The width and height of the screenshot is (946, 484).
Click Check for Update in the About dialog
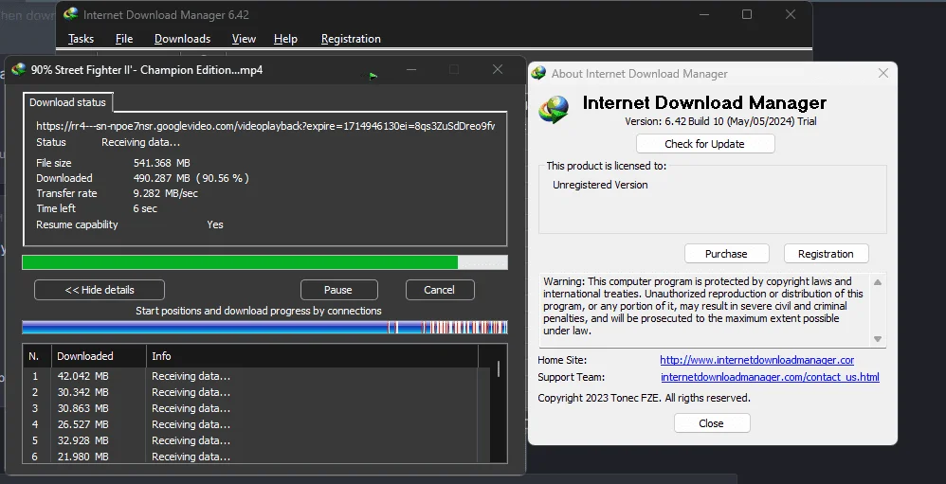(x=705, y=144)
